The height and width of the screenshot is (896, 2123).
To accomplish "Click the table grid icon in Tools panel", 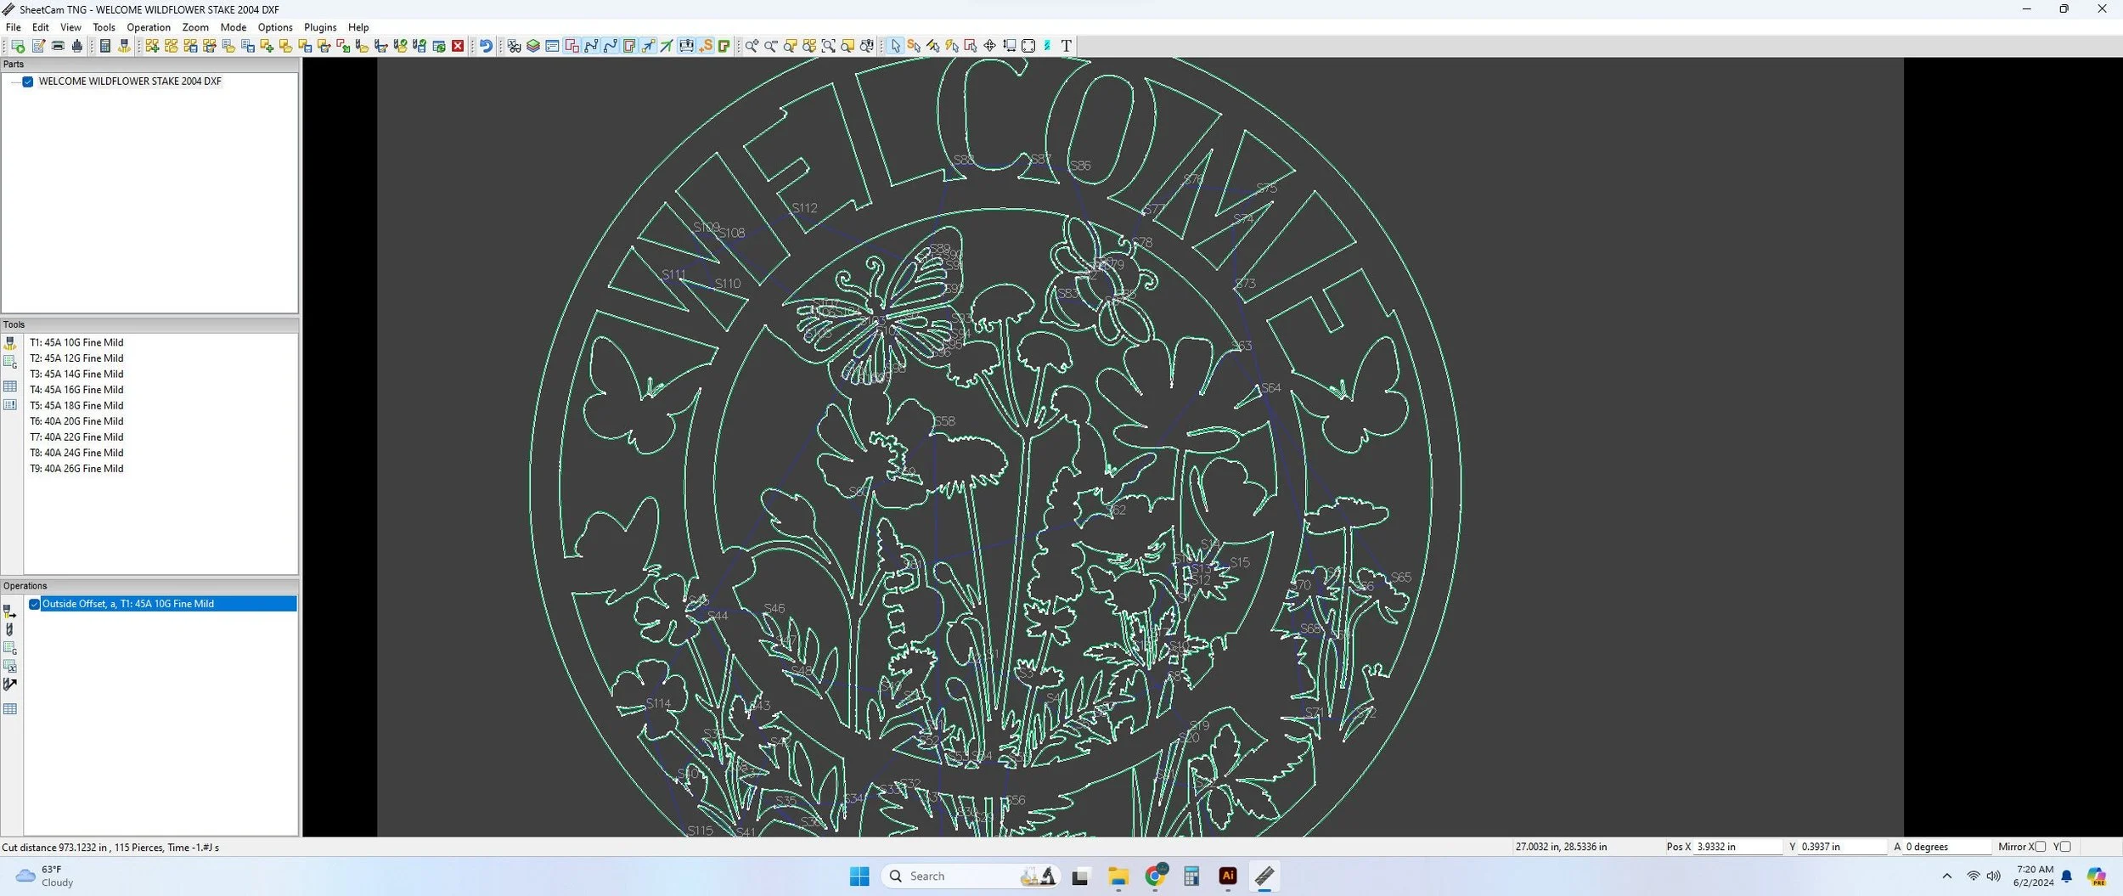I will click(10, 386).
